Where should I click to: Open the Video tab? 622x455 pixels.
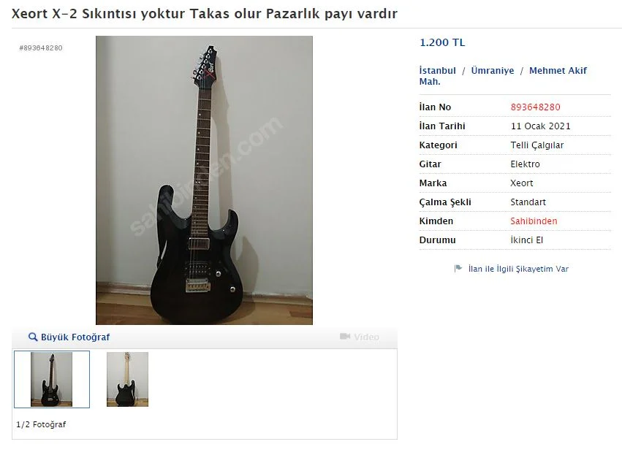pos(360,337)
